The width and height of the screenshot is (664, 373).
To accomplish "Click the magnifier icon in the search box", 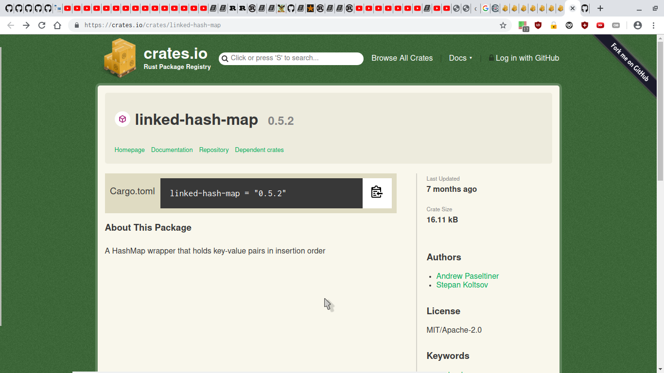I will [x=225, y=59].
